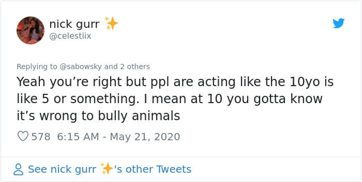
Task: Click the tweet line starting "Yeah you're right"
Action: point(175,82)
